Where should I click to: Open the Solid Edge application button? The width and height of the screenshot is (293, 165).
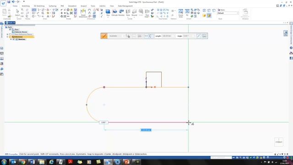[3, 3]
